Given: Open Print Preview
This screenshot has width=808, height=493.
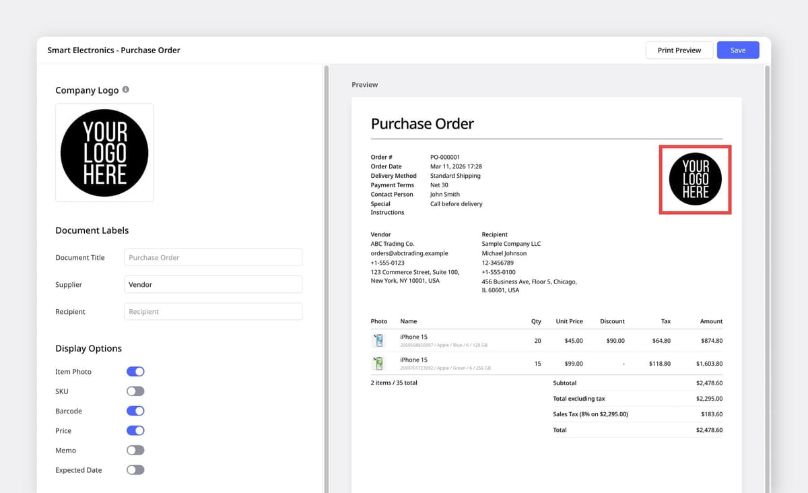Looking at the screenshot, I should point(679,49).
